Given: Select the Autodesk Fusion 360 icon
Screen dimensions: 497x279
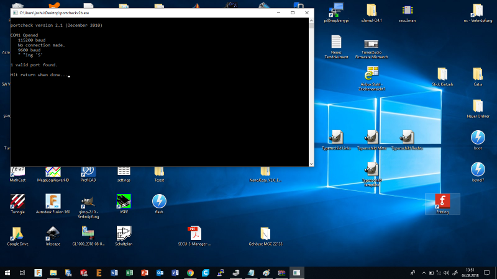Looking at the screenshot, I should (x=53, y=202).
